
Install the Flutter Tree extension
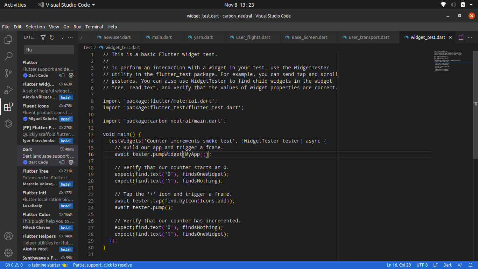click(x=66, y=184)
